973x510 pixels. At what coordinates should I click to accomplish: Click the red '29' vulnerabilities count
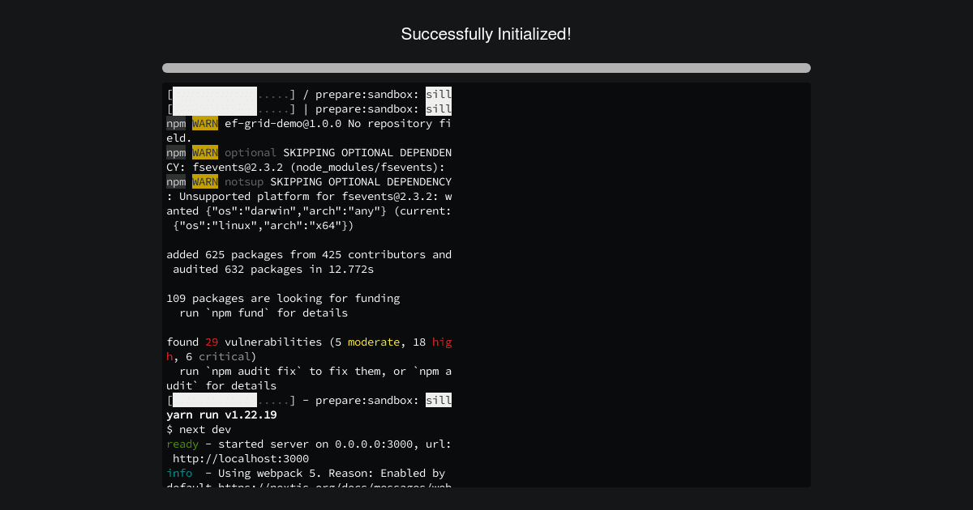coord(211,342)
